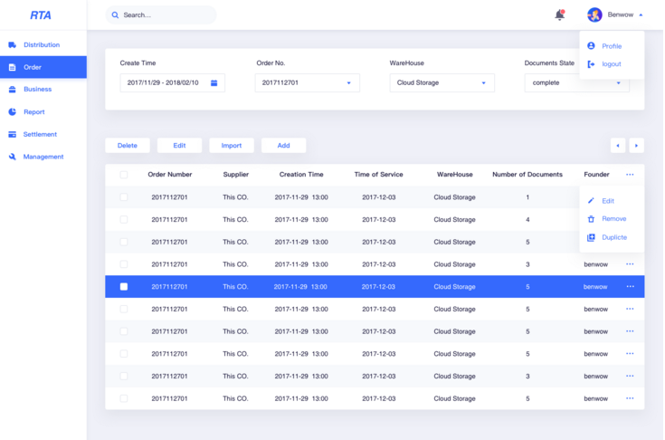Click the Edit pencil icon in popup
Image resolution: width=665 pixels, height=440 pixels.
pos(591,201)
